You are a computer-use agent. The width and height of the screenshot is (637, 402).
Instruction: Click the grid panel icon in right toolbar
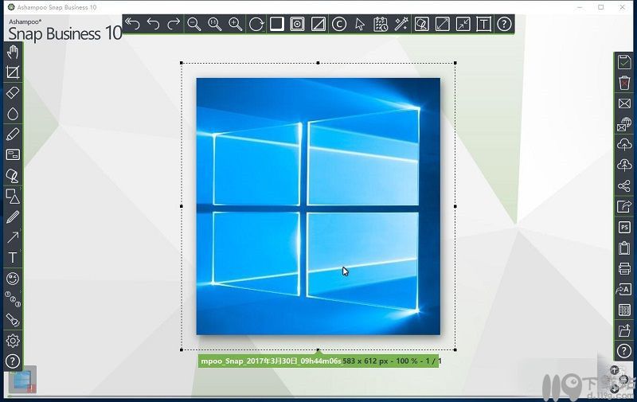click(x=624, y=310)
